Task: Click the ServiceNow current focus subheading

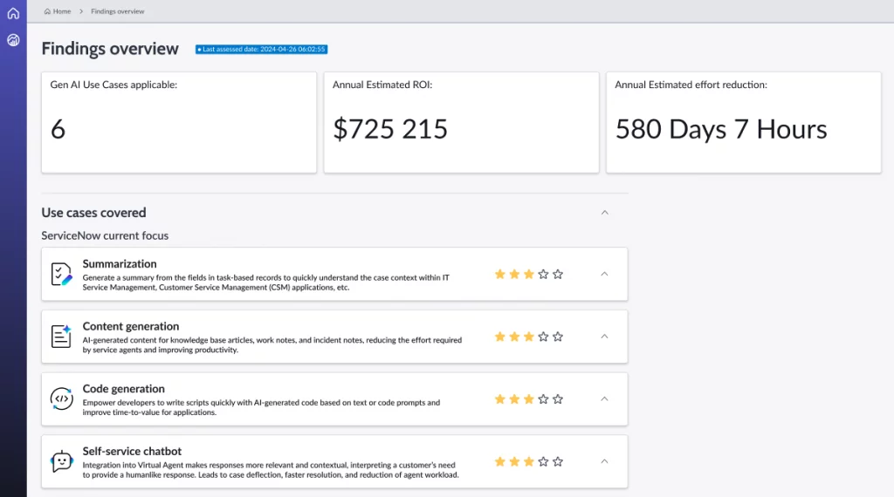Action: (105, 235)
